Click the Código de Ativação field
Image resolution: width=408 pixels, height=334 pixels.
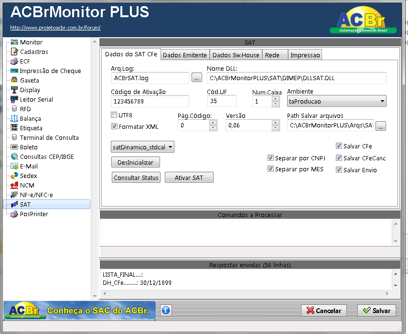(x=150, y=101)
